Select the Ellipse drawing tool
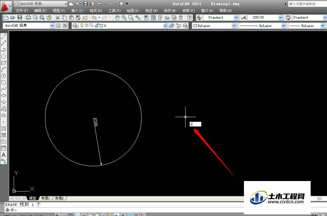This screenshot has width=327, height=216. (x=4, y=95)
